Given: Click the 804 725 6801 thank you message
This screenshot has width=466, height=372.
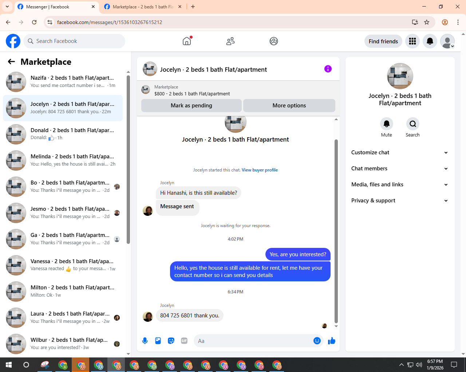Looking at the screenshot, I should 190,316.
